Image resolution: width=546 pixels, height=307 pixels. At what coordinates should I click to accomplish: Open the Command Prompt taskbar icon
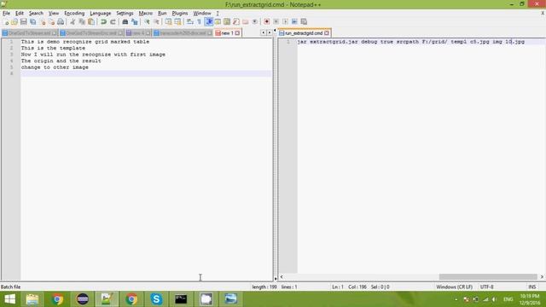click(x=181, y=299)
